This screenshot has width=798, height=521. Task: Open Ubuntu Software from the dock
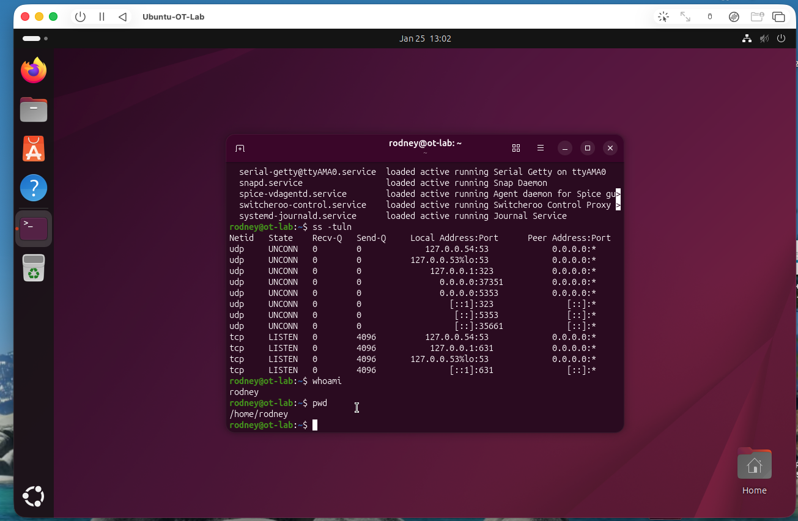(x=33, y=148)
